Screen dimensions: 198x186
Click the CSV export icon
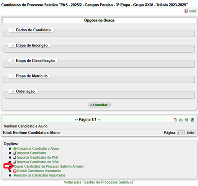(x=187, y=120)
